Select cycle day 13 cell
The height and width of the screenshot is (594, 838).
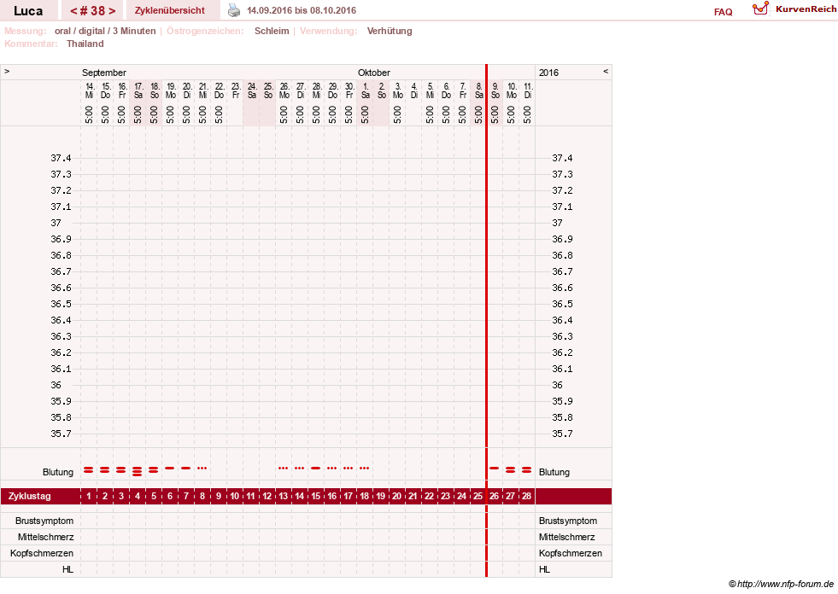284,496
